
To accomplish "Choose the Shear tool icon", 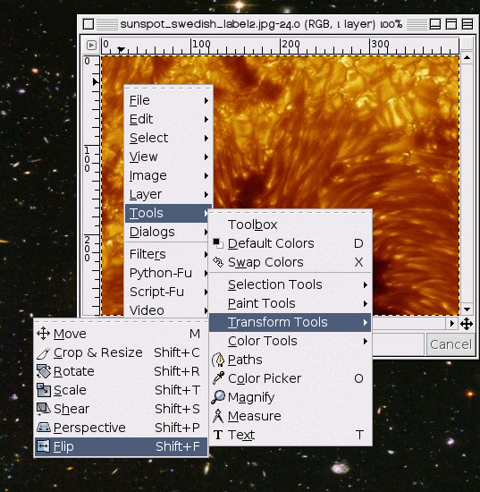I will click(44, 409).
